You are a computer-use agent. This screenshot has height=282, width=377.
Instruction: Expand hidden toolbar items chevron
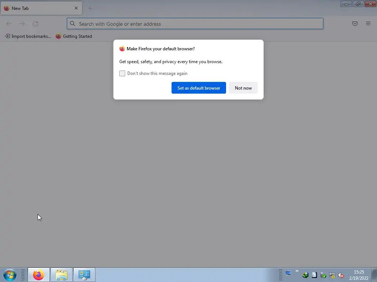click(x=297, y=271)
